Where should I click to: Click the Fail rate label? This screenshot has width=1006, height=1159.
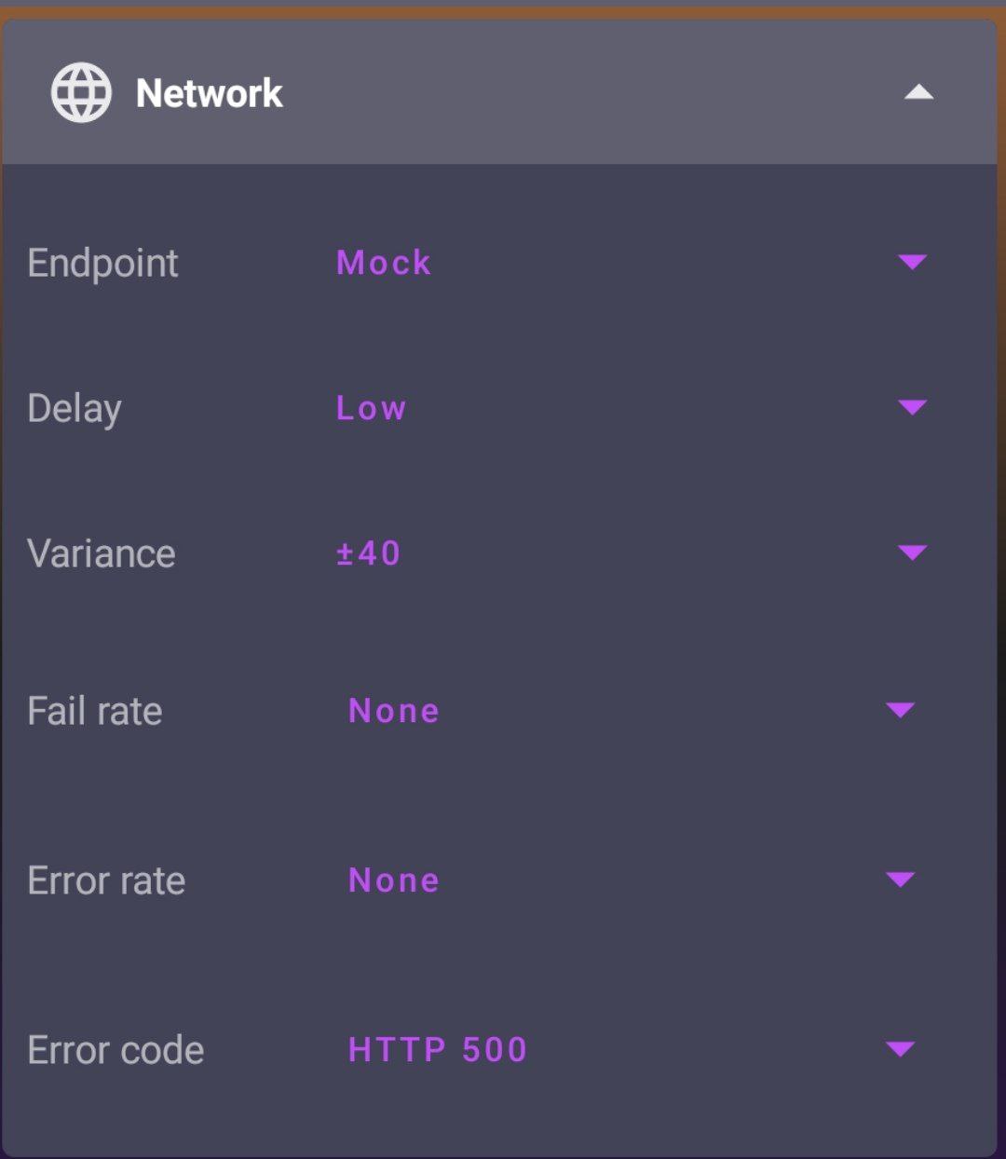point(95,711)
